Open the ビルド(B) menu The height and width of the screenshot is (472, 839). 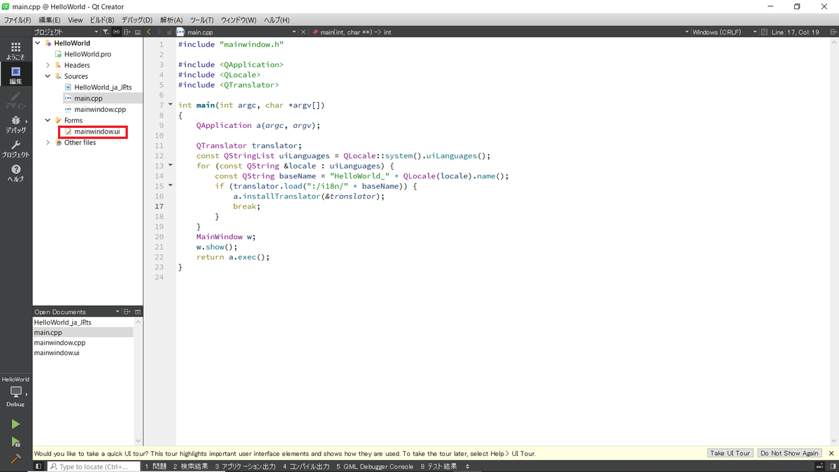102,20
